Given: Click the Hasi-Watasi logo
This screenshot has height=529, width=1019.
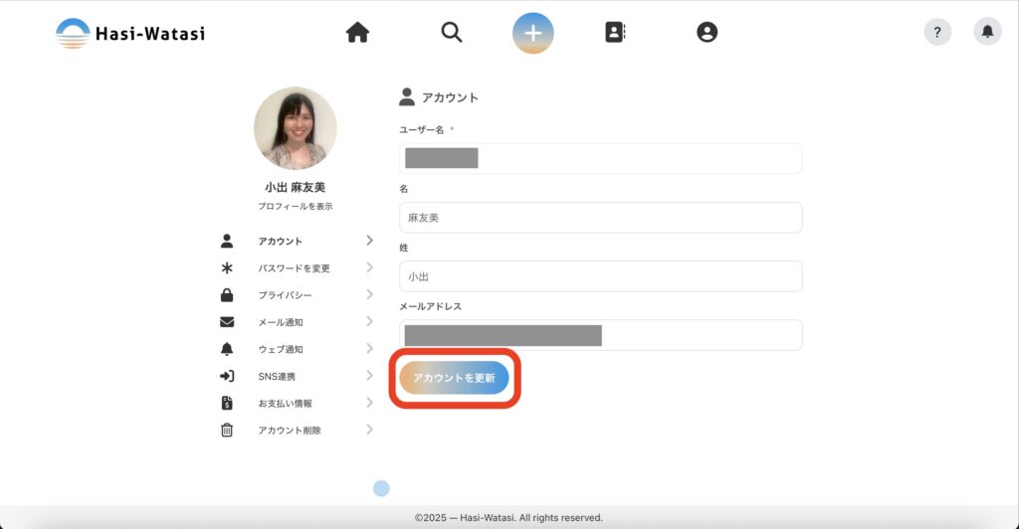Looking at the screenshot, I should click(130, 33).
